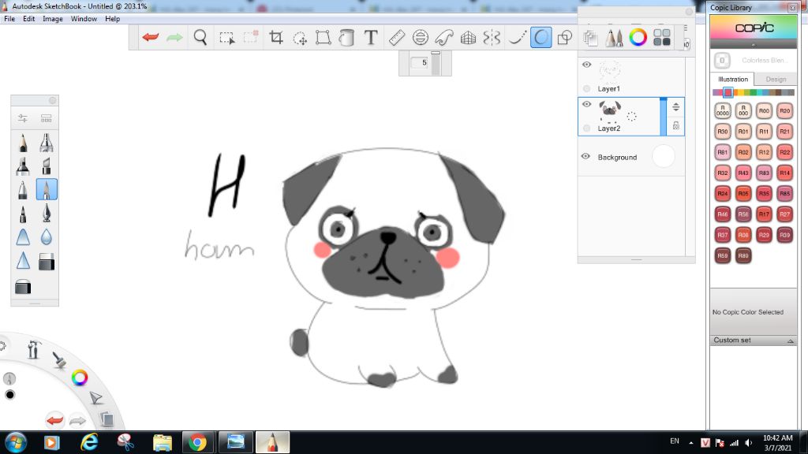Select the Flood Fill bucket tool
This screenshot has height=454, width=808.
click(346, 37)
